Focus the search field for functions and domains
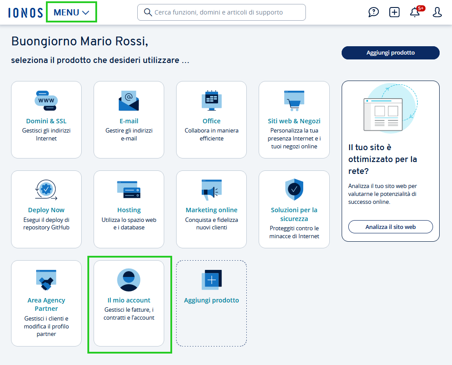Screen dimensions: 452x365 pos(222,12)
